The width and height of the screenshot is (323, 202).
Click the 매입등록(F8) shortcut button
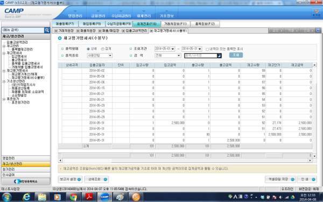point(92,24)
